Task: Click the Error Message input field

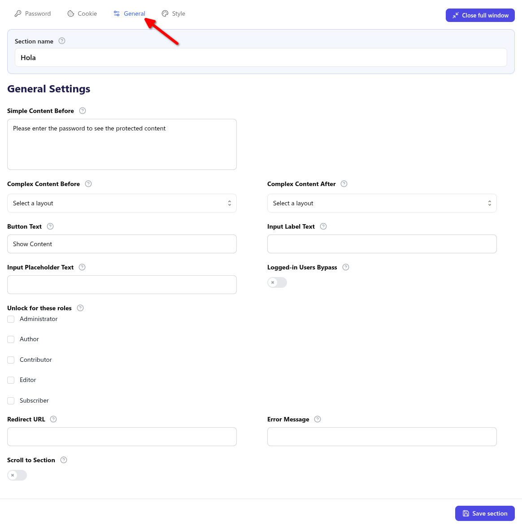Action: [x=382, y=437]
